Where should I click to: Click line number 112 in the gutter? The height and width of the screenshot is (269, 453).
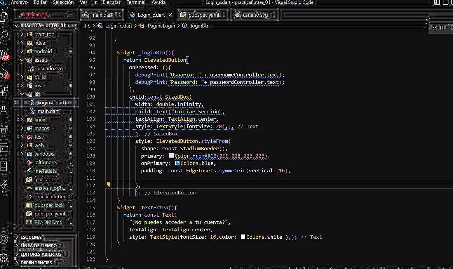91,185
